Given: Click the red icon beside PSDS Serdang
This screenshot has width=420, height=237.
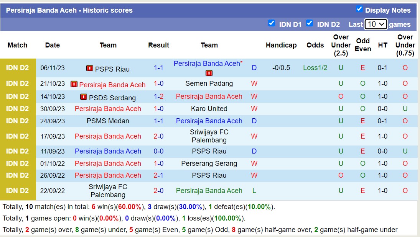Looking at the screenshot, I should [x=83, y=97].
